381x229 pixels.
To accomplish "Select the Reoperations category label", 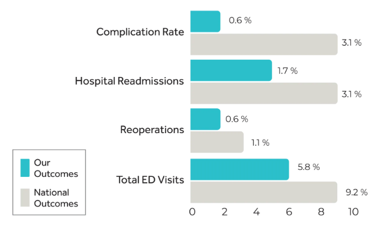I will (x=152, y=130).
